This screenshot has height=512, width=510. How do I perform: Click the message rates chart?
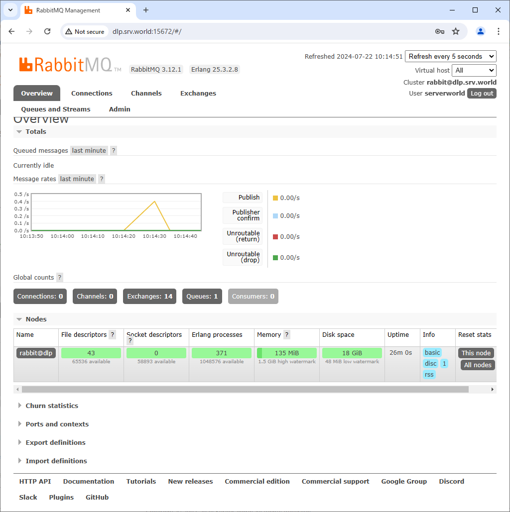(x=116, y=212)
